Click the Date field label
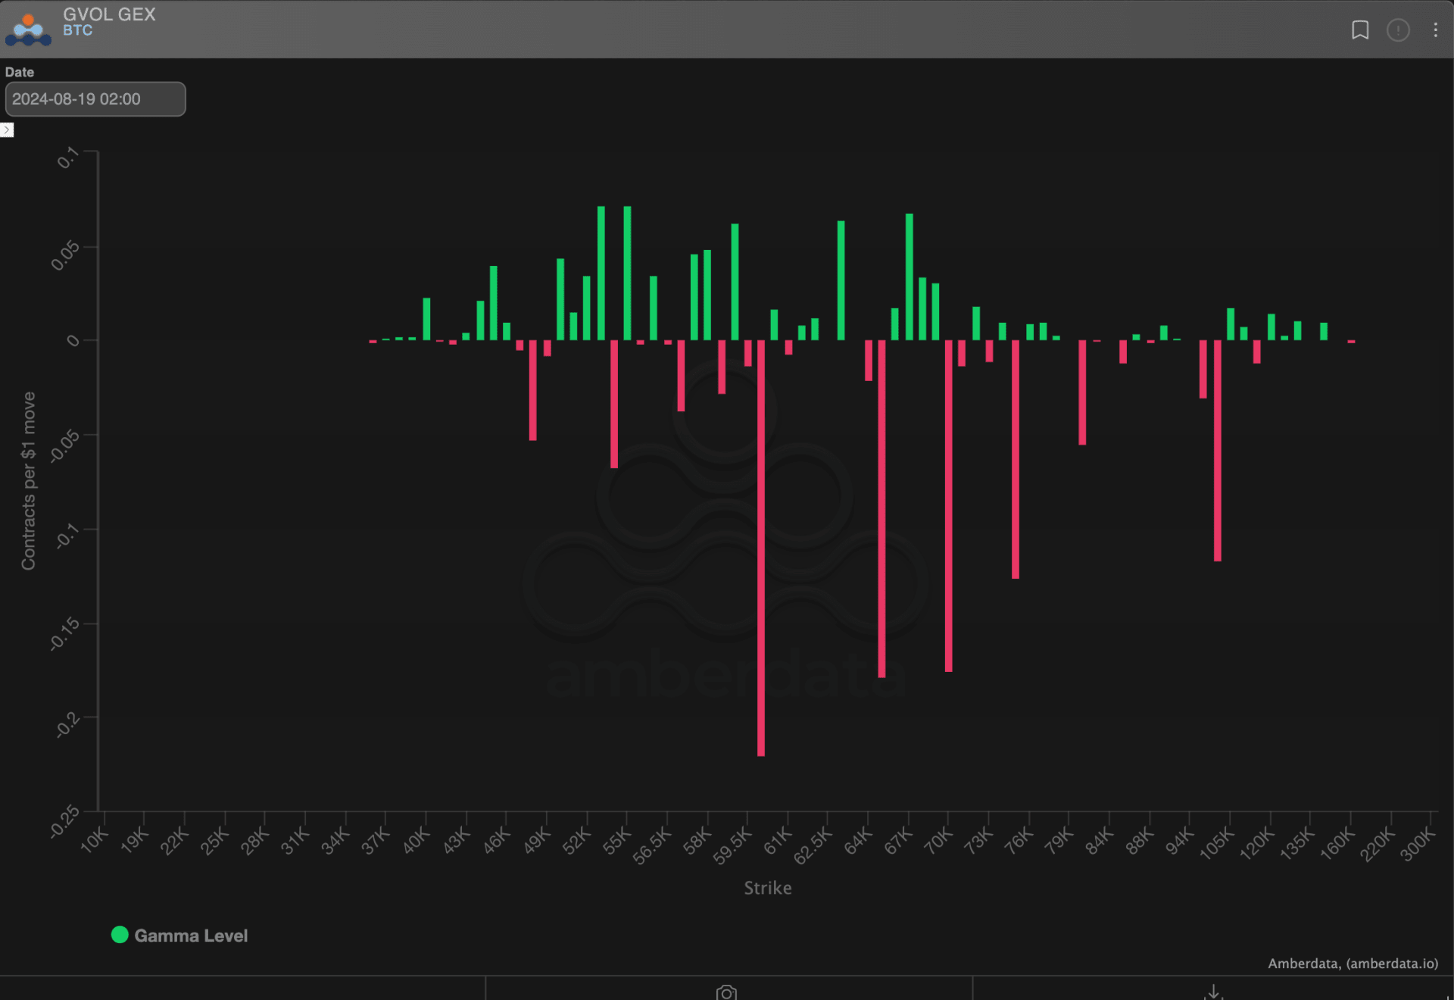The width and height of the screenshot is (1454, 1000). coord(20,72)
